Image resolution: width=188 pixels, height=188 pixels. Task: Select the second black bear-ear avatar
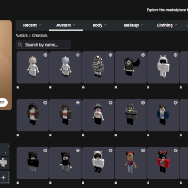tap(65, 163)
